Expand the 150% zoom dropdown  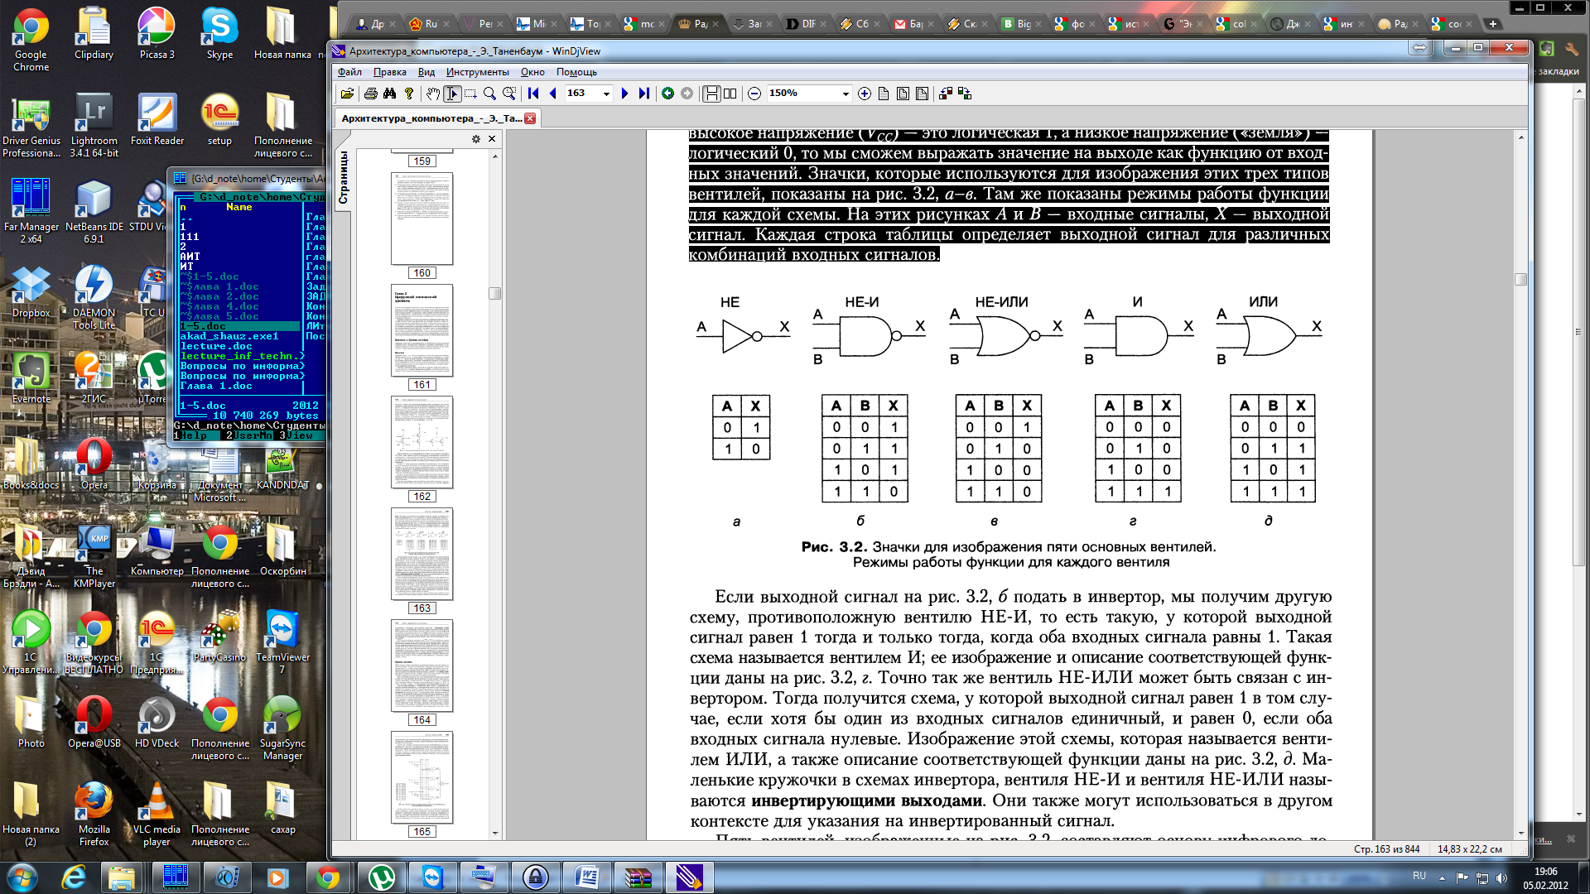click(x=846, y=94)
